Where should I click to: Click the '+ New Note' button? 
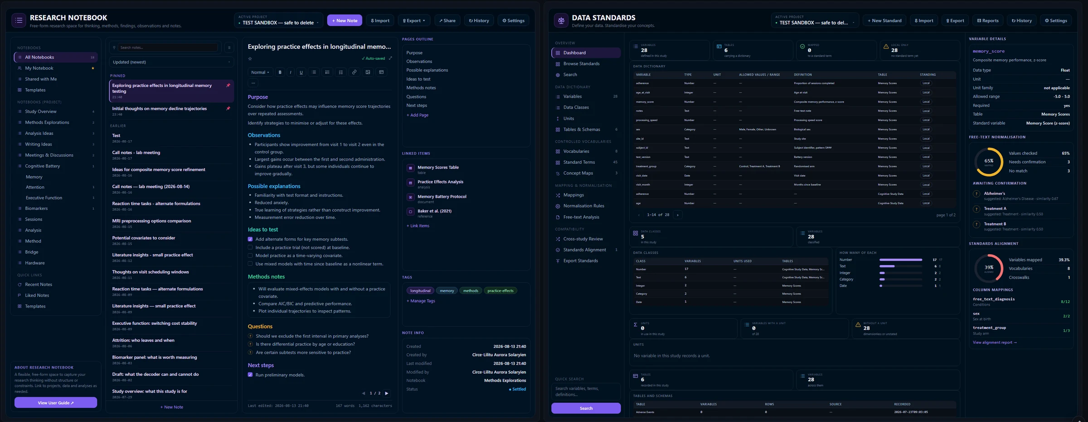(x=345, y=21)
